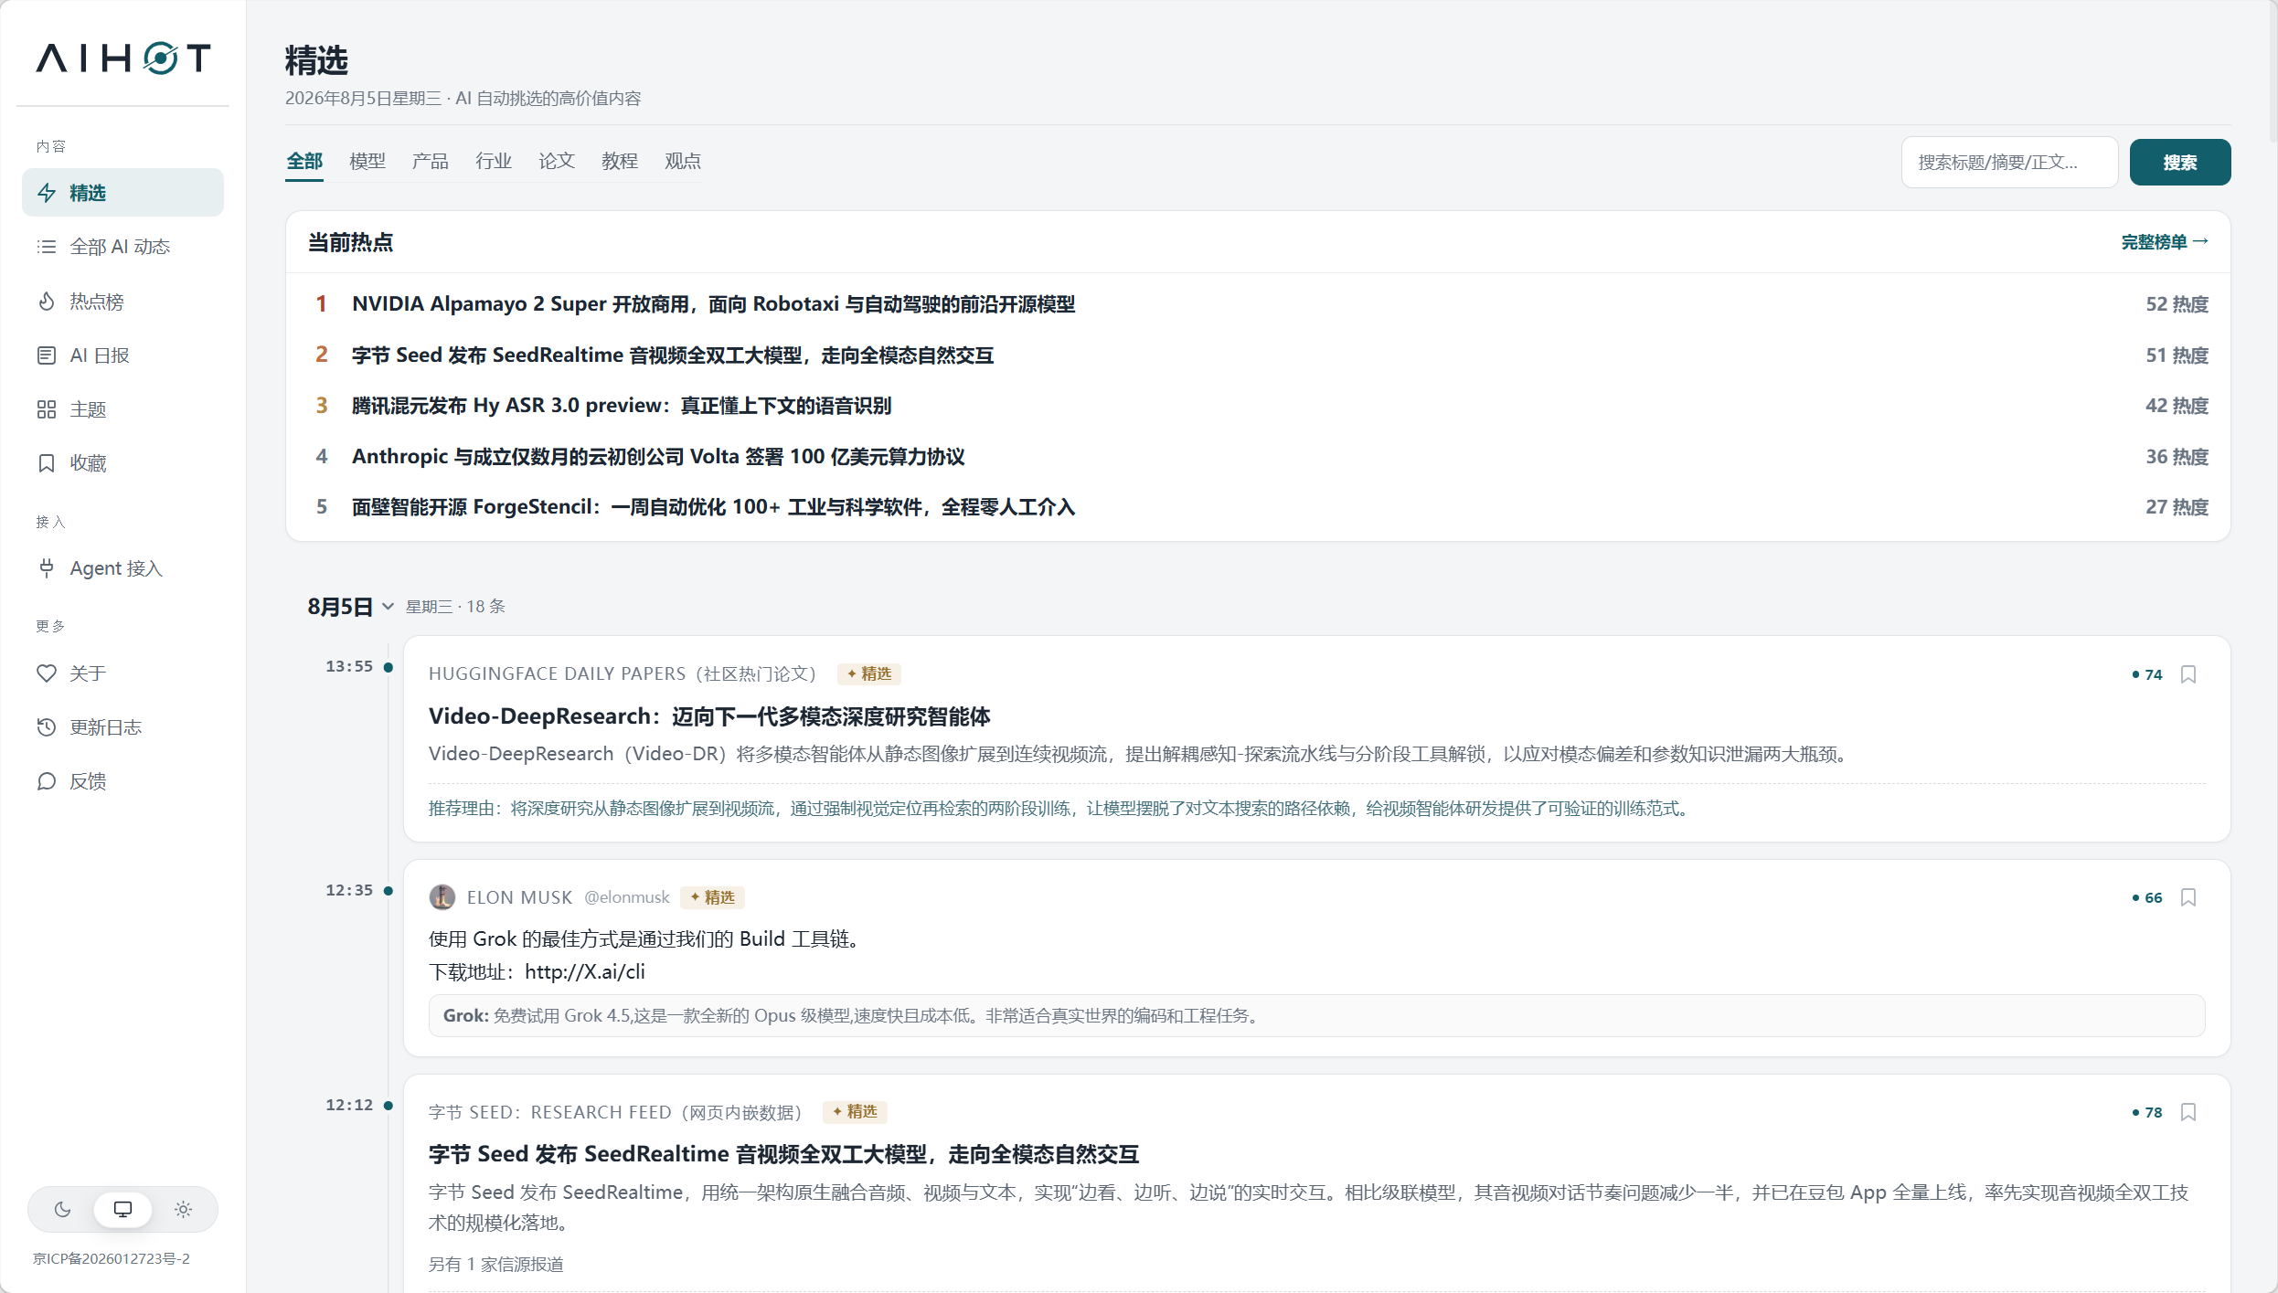Click the ELON MUSK author name
This screenshot has width=2278, height=1293.
click(519, 897)
